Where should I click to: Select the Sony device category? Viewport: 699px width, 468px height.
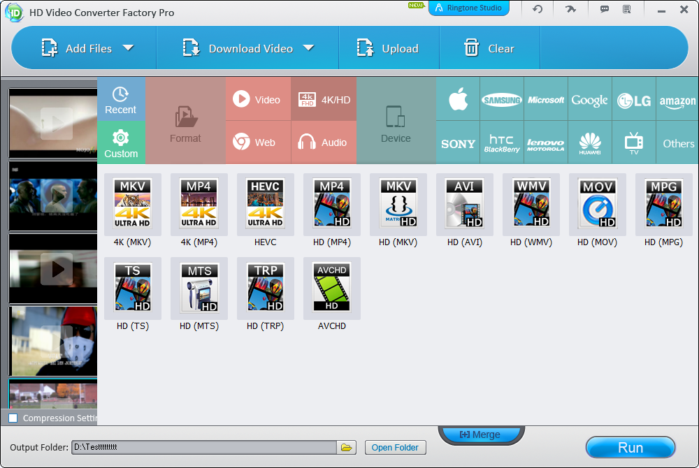point(458,142)
